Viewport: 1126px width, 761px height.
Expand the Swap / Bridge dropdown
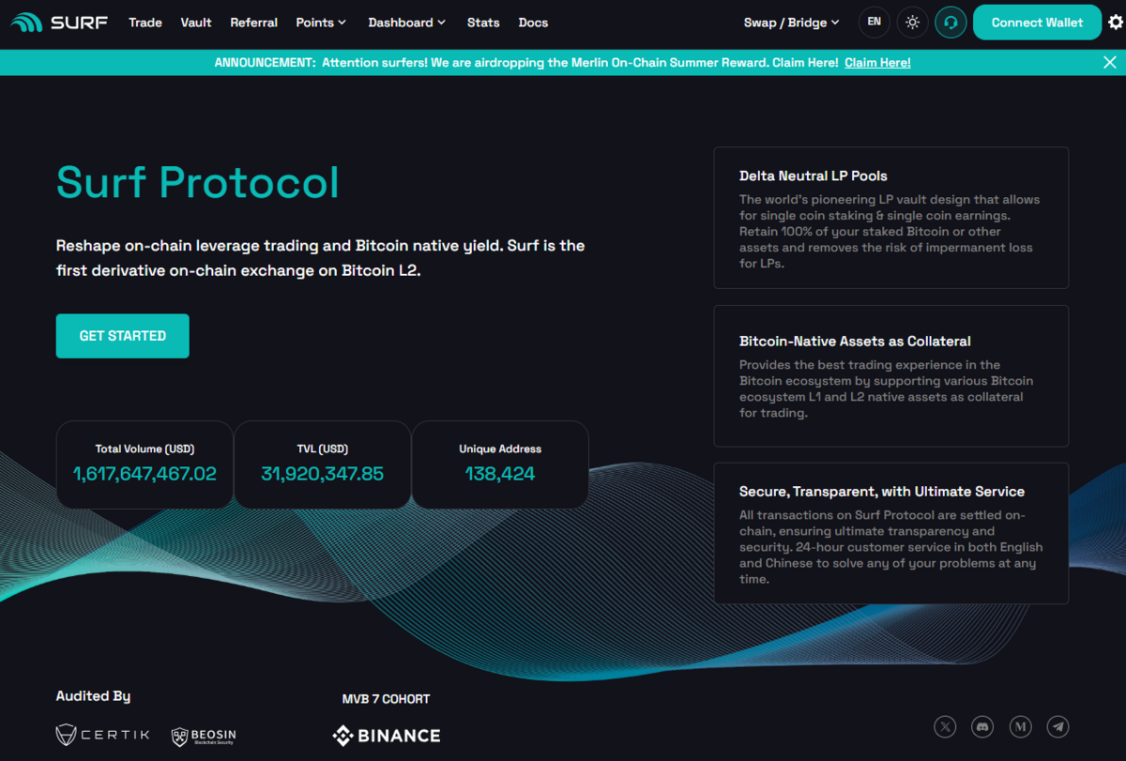pos(791,23)
